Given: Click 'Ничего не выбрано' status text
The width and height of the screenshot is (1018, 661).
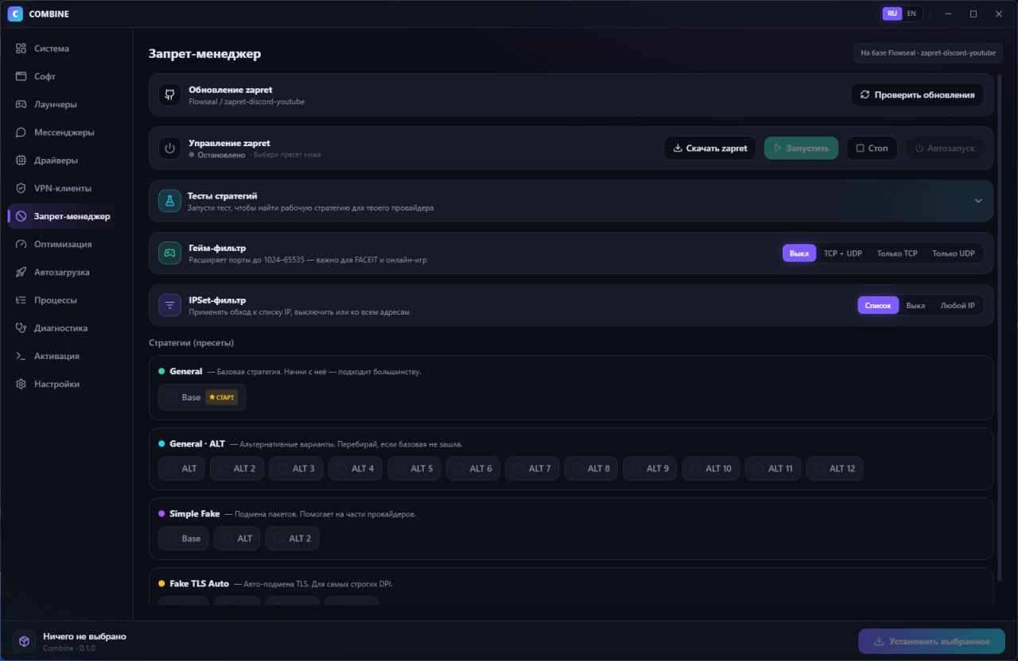Looking at the screenshot, I should (x=84, y=636).
